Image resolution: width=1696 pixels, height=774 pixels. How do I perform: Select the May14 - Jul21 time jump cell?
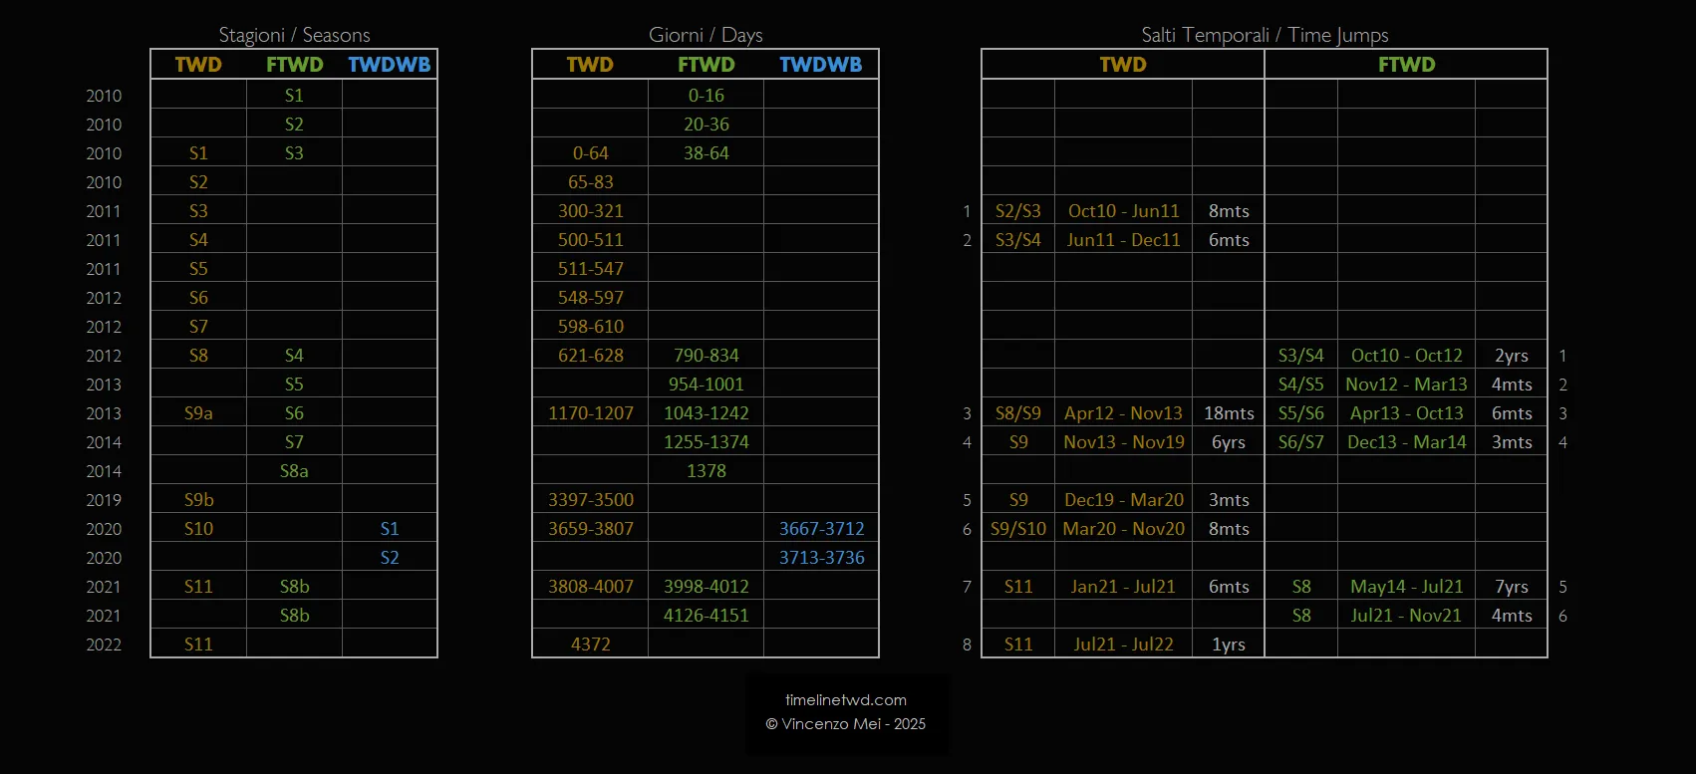1406,587
